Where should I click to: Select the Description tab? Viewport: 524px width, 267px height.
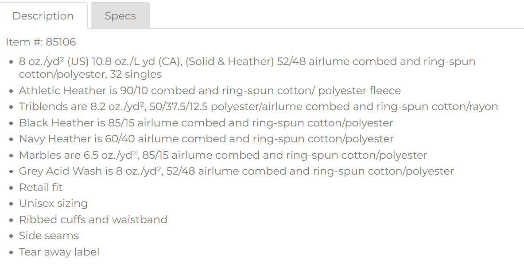click(x=43, y=16)
